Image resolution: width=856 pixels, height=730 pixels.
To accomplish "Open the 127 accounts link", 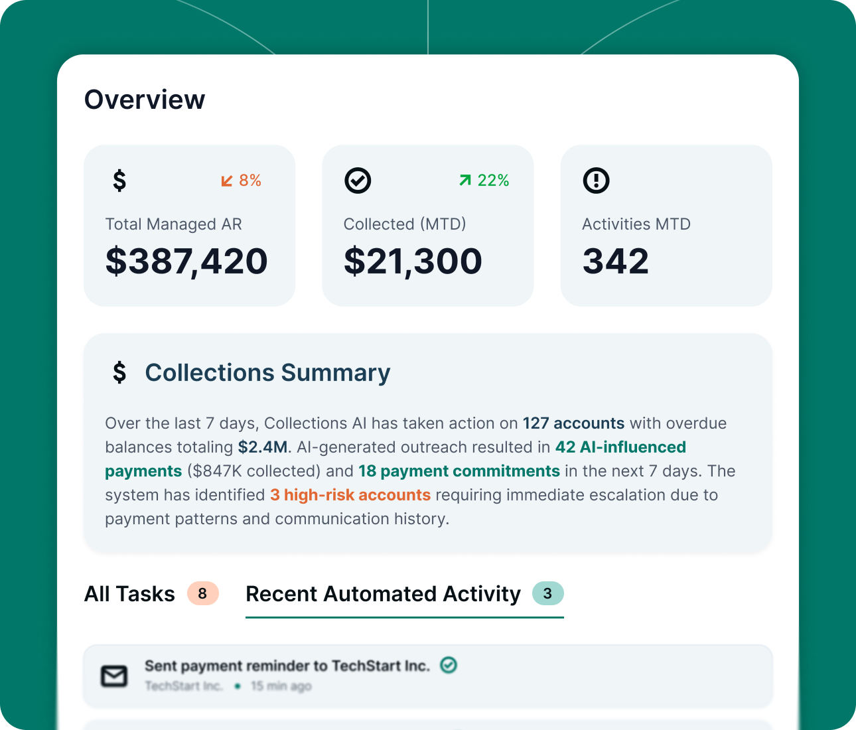I will (x=573, y=423).
